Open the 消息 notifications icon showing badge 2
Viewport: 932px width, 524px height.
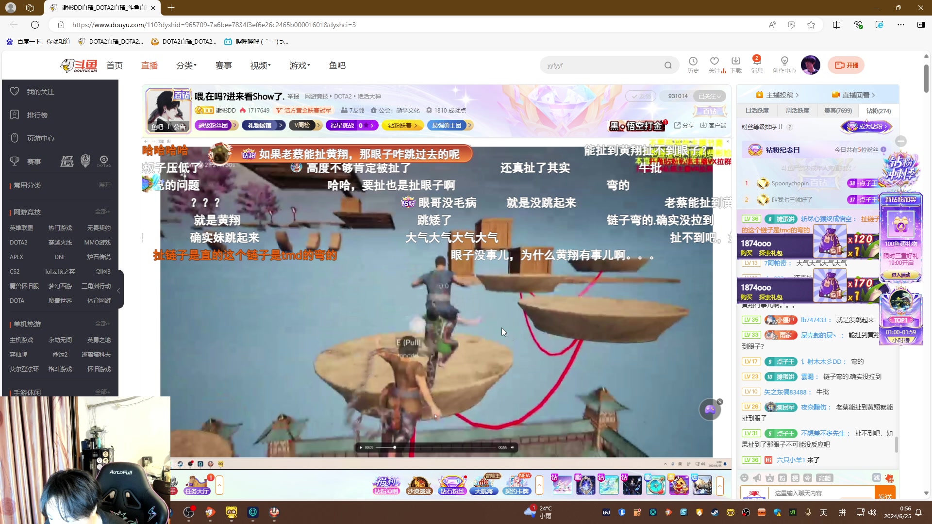click(x=756, y=65)
